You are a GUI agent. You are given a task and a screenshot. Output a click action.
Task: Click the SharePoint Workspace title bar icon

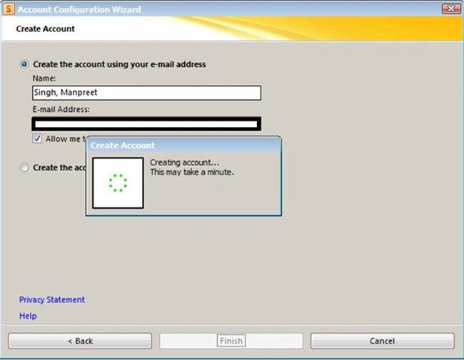point(9,9)
